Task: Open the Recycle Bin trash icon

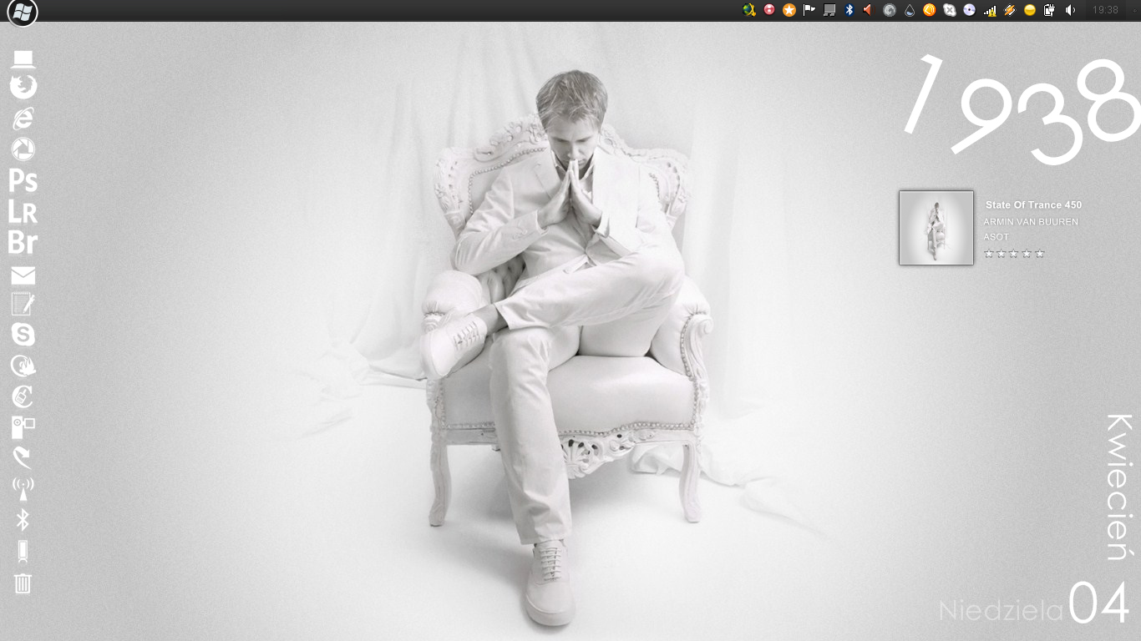Action: (x=23, y=583)
